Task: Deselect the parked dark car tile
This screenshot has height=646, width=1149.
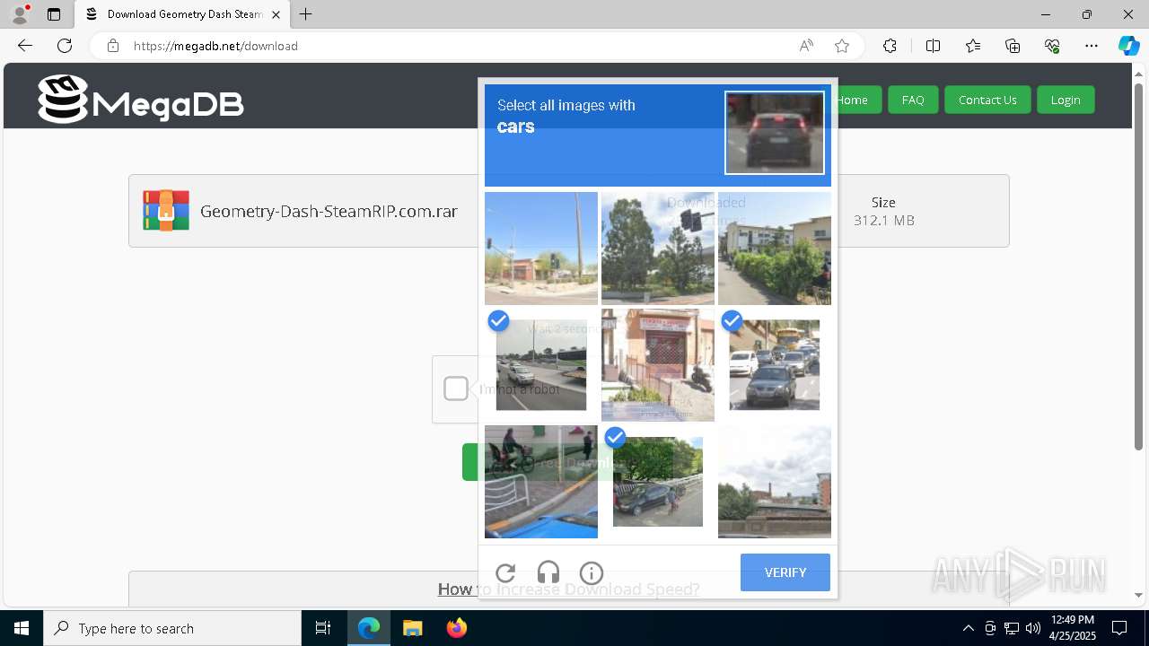Action: pyautogui.click(x=658, y=482)
